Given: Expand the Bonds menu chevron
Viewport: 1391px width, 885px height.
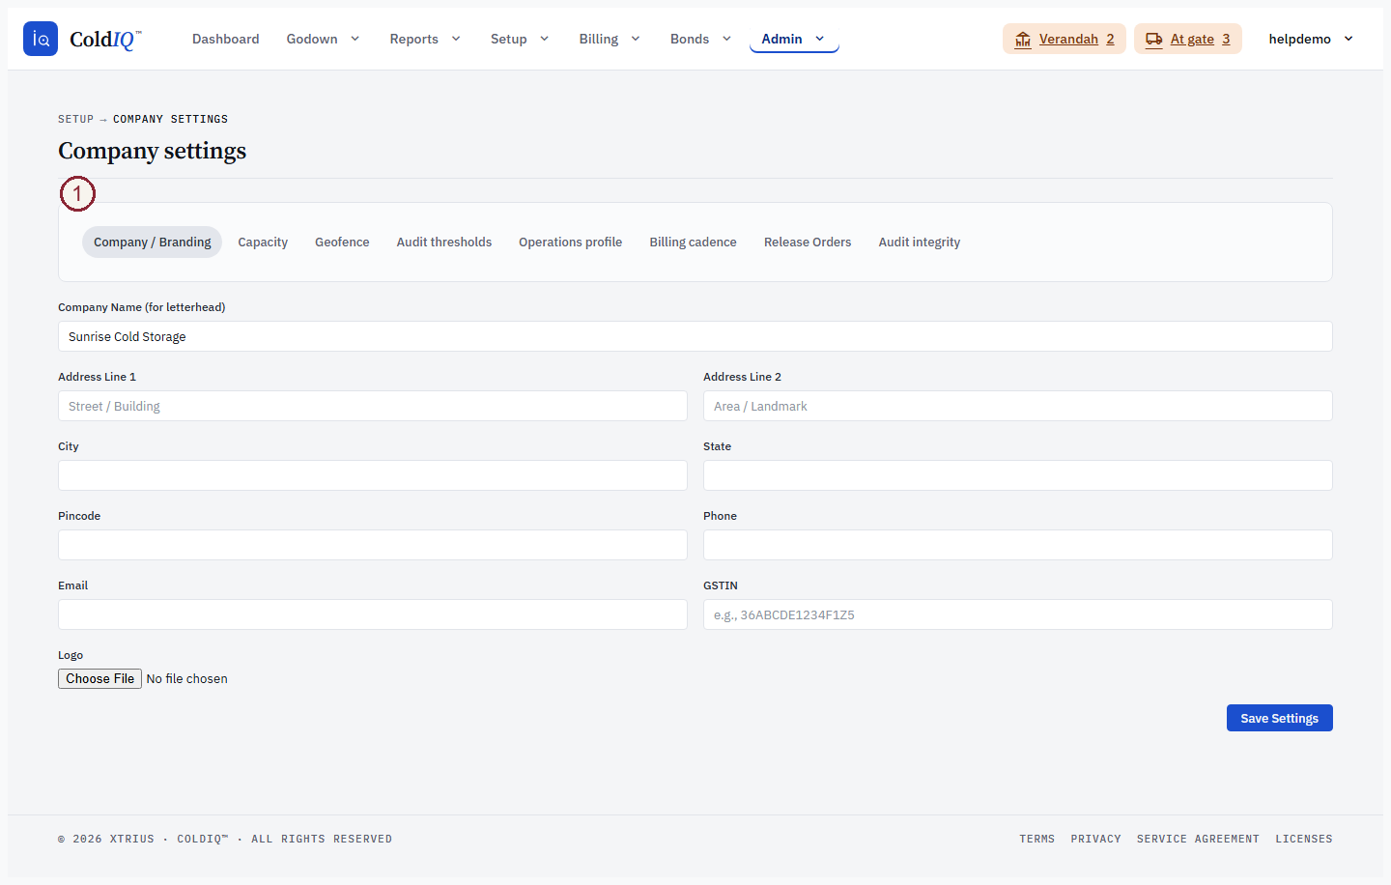Looking at the screenshot, I should pyautogui.click(x=726, y=39).
